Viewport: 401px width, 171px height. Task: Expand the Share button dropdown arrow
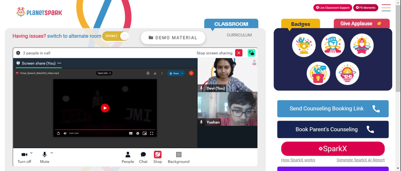pos(182,73)
